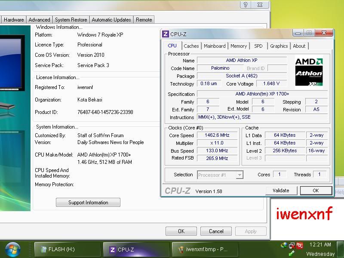Click the taskbar clock showing 12:21 AM

[x=320, y=244]
